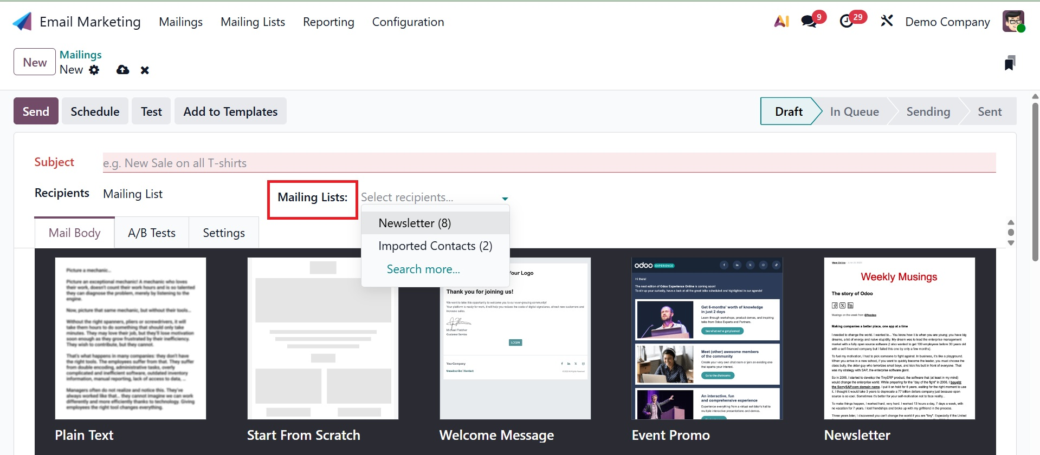Click the debug tools wrench icon
This screenshot has height=455, width=1040.
point(887,22)
